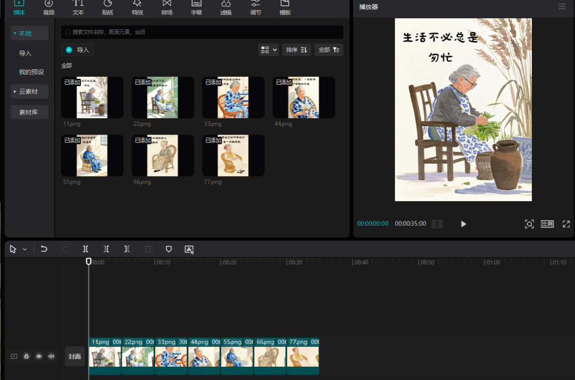
Task: Select the 22.png clip on timeline
Action: (138, 356)
